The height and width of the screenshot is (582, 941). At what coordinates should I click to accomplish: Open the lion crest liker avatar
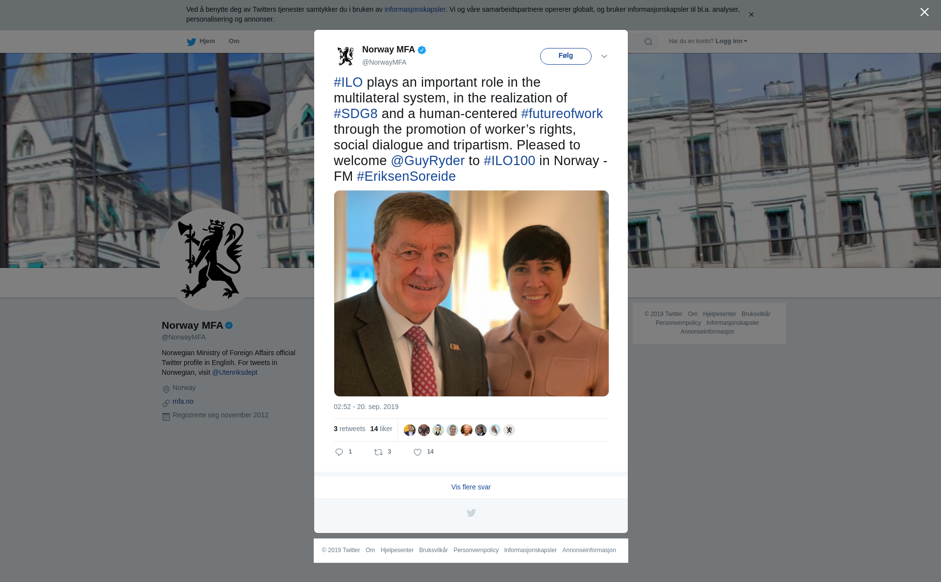click(x=509, y=430)
